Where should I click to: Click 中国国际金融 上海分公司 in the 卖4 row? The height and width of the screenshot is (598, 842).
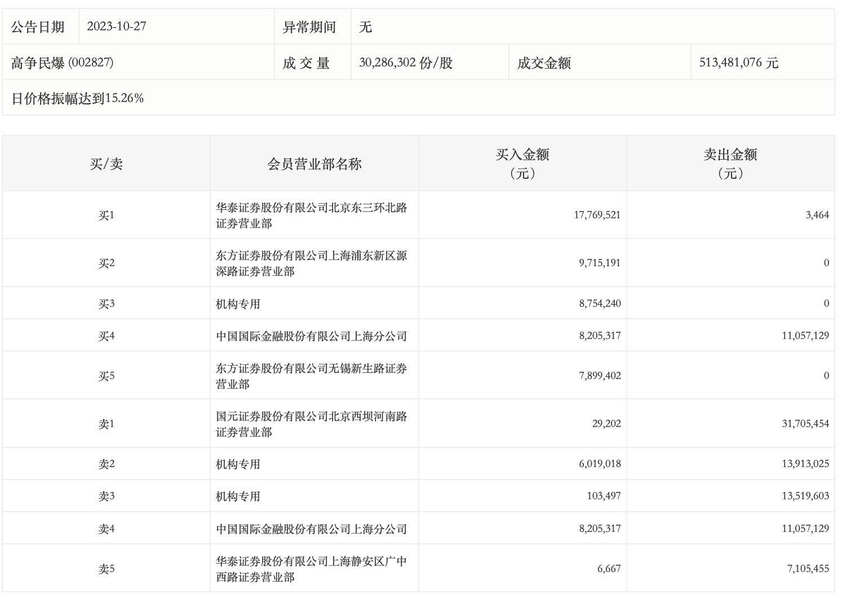311,529
